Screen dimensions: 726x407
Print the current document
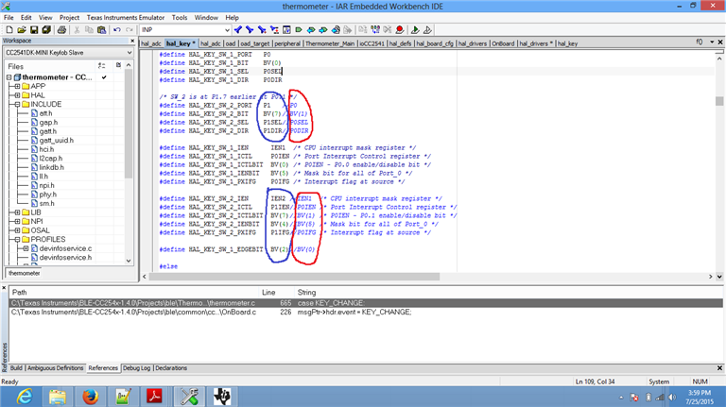61,30
